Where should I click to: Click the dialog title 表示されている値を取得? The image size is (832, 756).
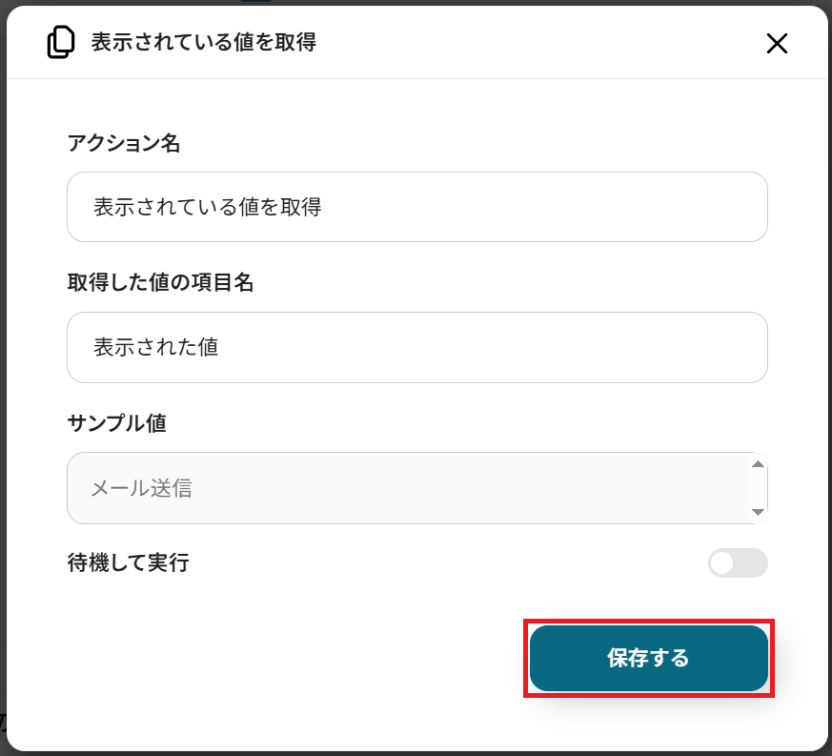(203, 43)
